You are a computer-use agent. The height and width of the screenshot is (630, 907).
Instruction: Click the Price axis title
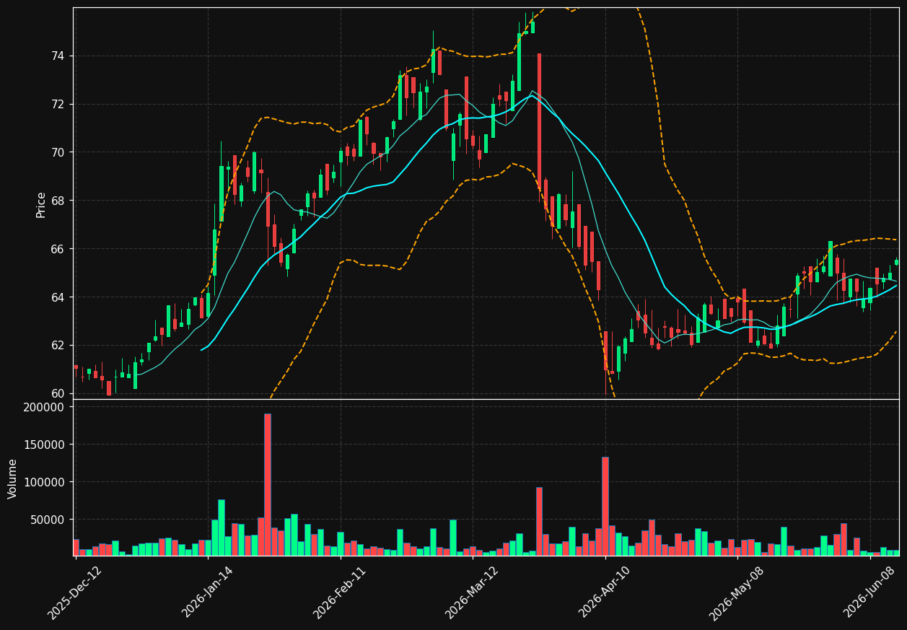point(41,204)
